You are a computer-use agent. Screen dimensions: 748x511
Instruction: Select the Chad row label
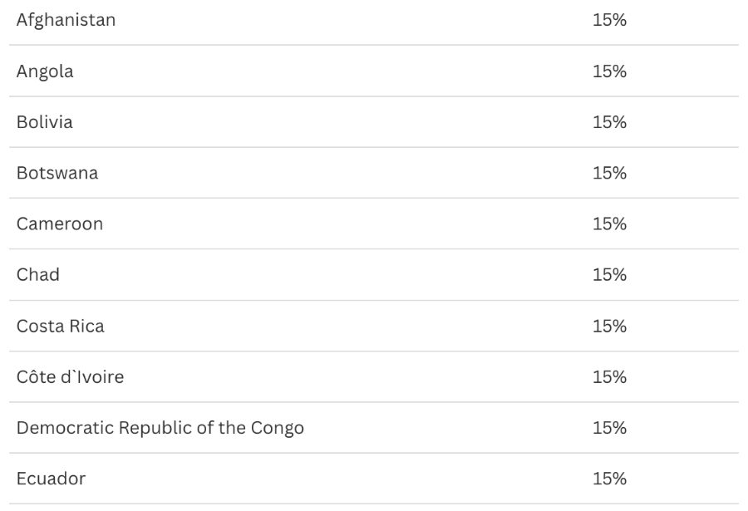[x=38, y=274]
